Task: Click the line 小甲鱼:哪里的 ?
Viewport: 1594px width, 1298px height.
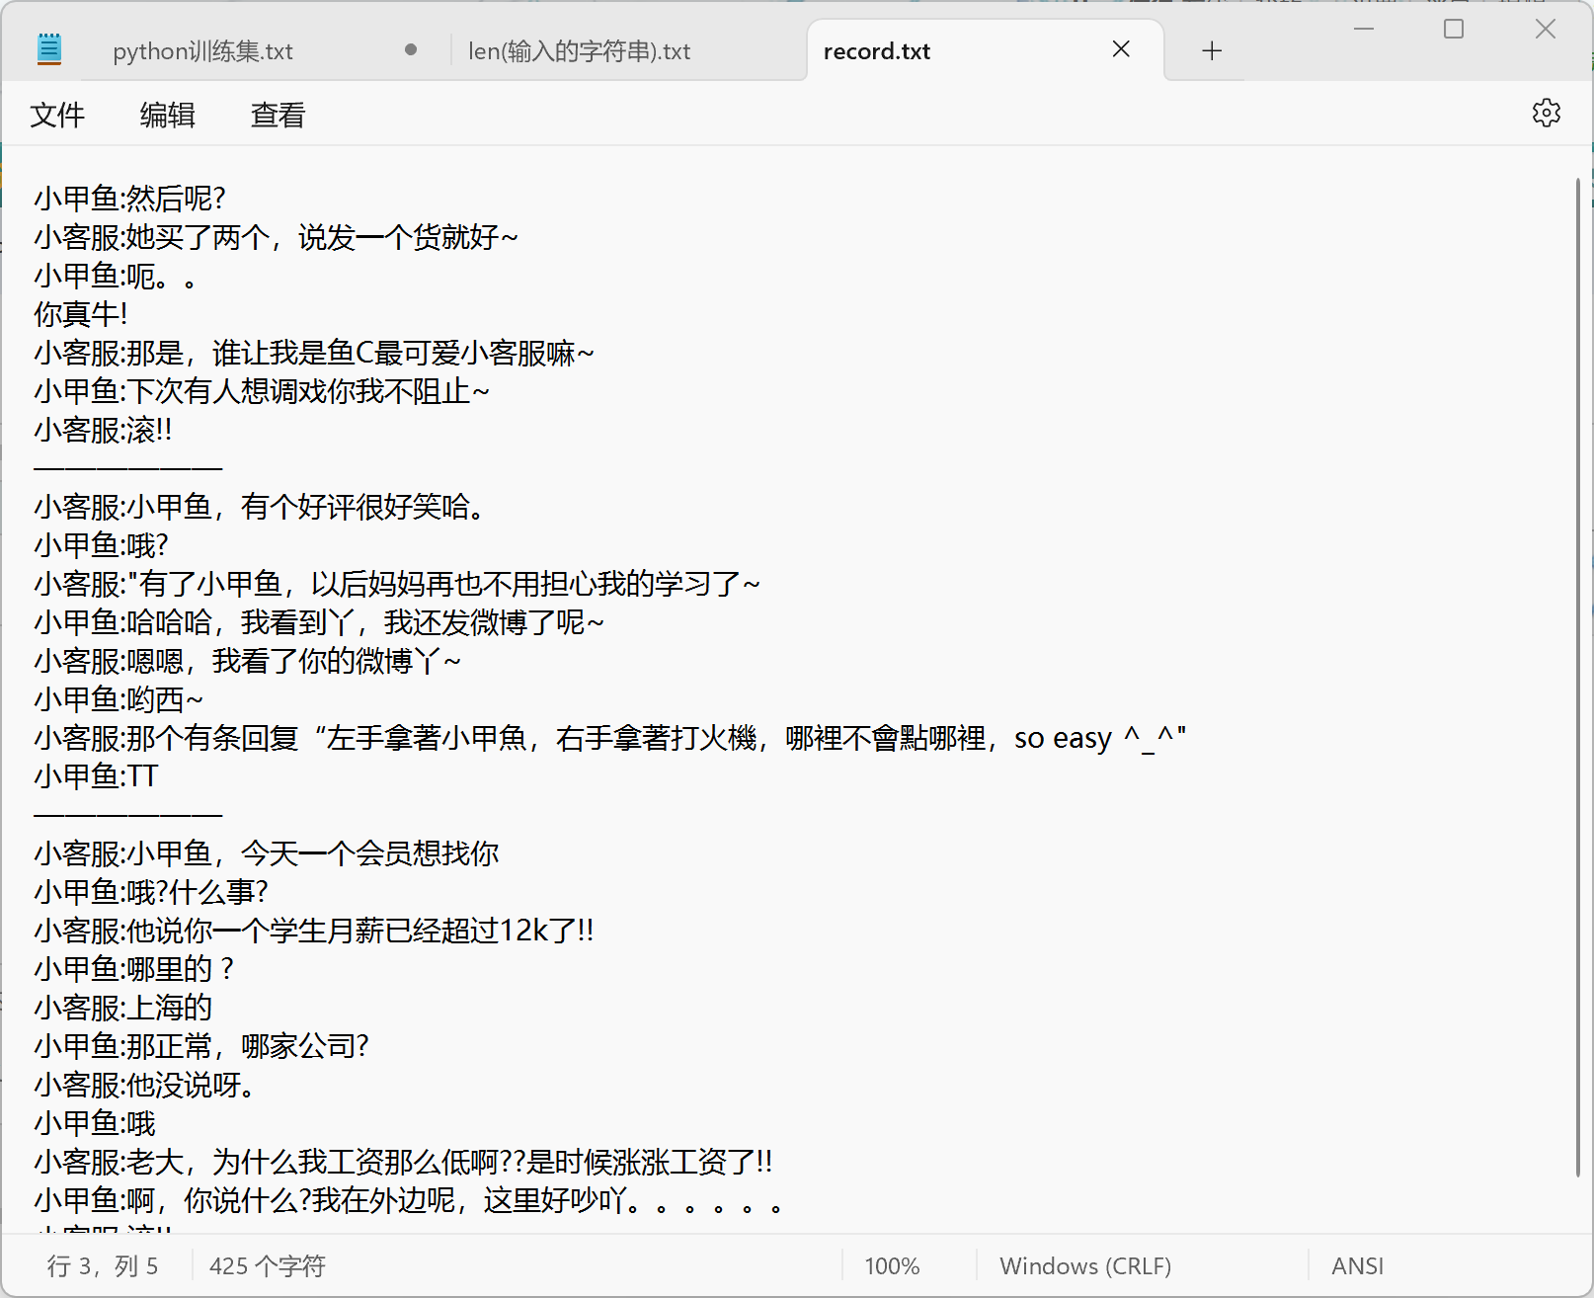Action: [x=134, y=969]
